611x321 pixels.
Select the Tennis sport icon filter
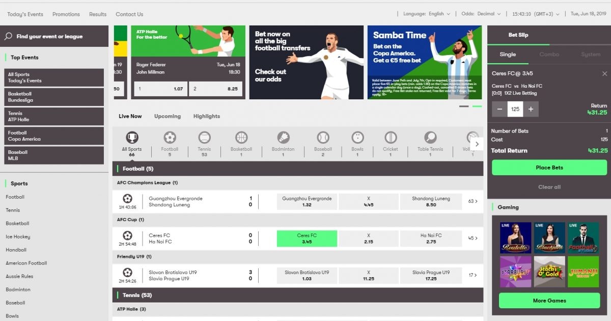tap(204, 138)
